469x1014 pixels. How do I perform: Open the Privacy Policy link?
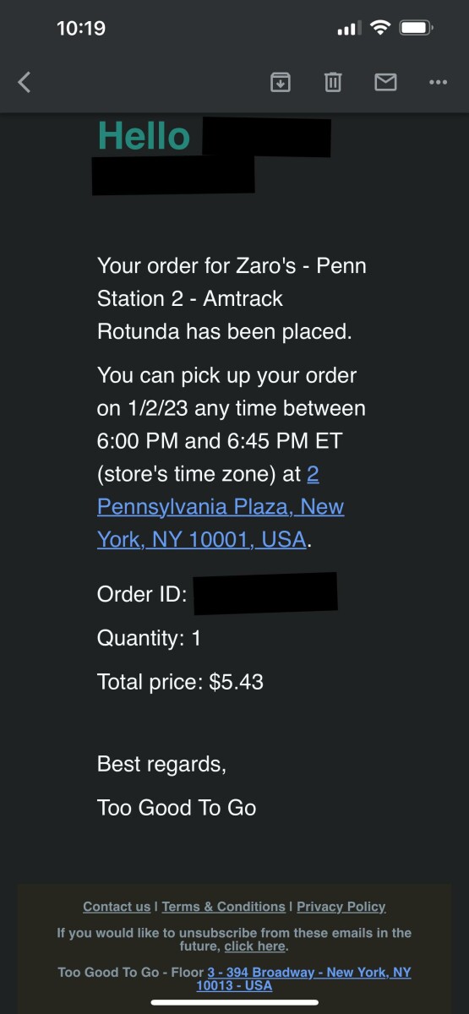(341, 907)
